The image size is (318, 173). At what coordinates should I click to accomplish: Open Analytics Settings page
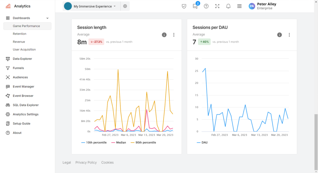pos(25,114)
